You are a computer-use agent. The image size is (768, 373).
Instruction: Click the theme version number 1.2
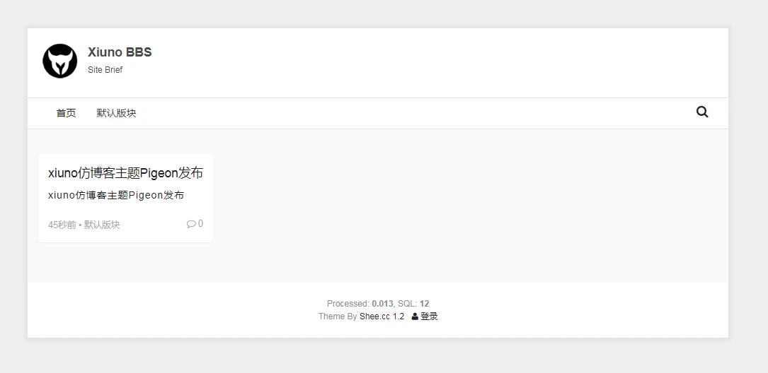click(399, 316)
